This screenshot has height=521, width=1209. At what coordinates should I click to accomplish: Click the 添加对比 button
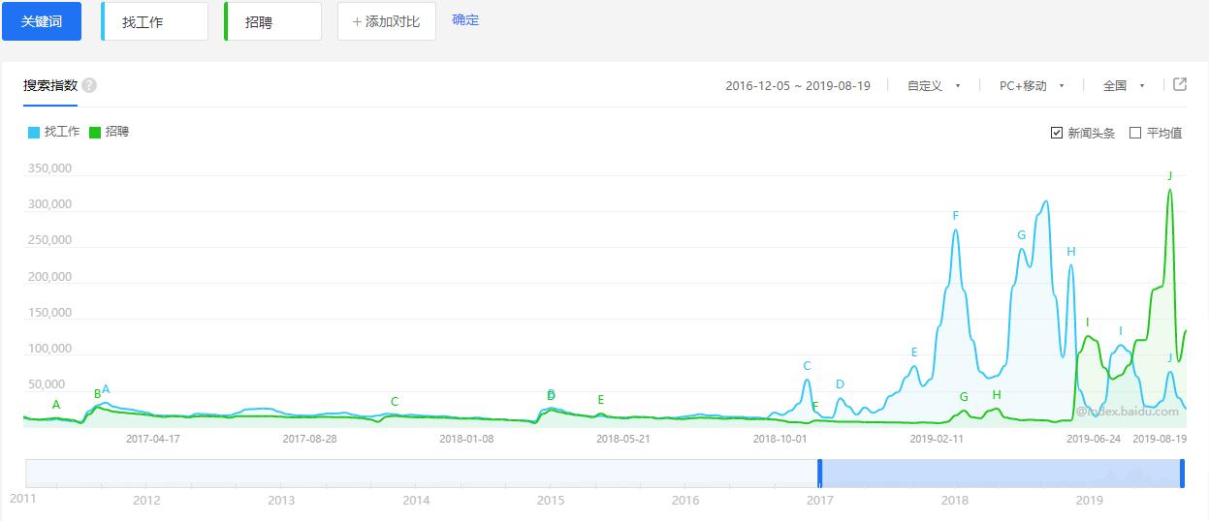[x=386, y=21]
